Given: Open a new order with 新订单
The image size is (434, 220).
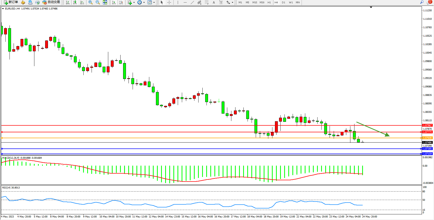Looking at the screenshot, I should (11, 2).
